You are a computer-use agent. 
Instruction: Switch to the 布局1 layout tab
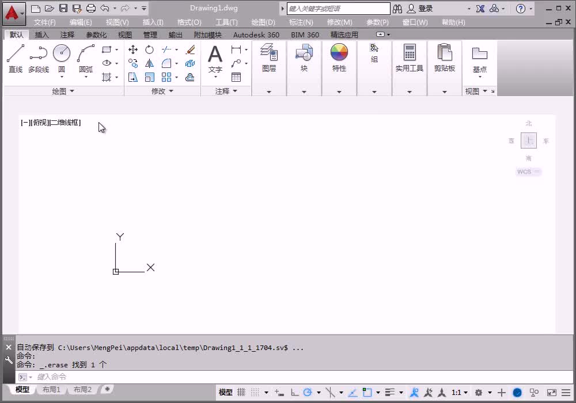pos(51,389)
